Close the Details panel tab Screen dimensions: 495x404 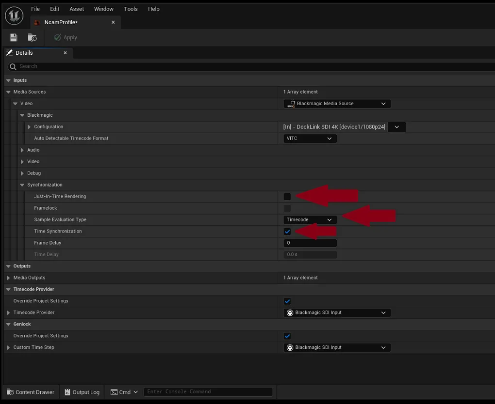pos(66,53)
